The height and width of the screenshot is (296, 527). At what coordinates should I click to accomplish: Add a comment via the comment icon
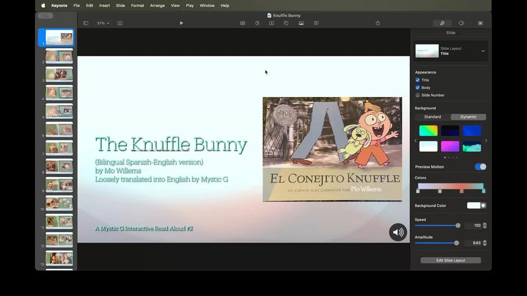pos(316,23)
